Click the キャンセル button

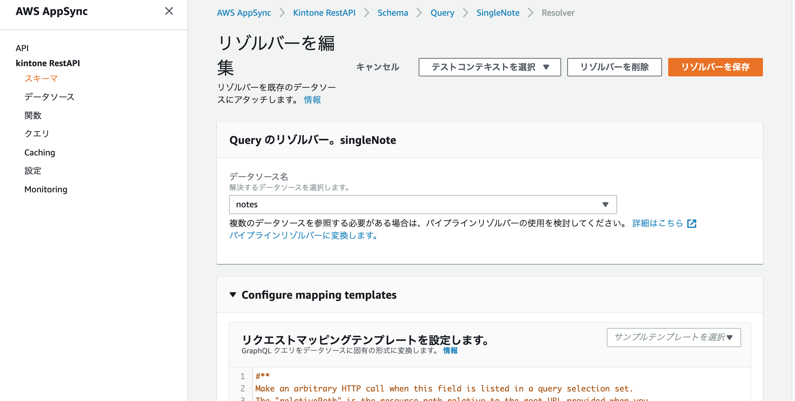click(x=378, y=67)
